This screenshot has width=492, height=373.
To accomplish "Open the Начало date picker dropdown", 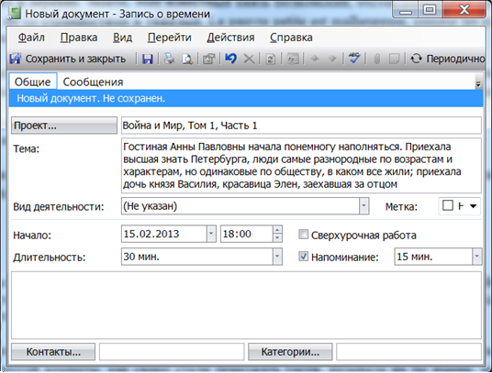I will 211,234.
